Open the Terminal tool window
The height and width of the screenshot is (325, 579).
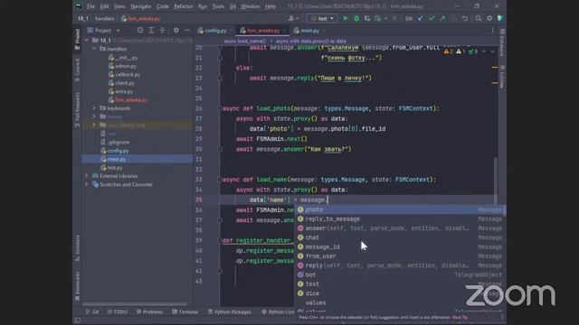tap(185, 311)
